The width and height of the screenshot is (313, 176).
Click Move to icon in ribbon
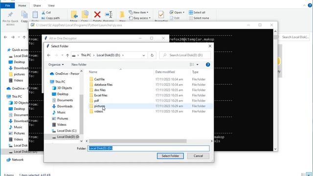(74, 15)
